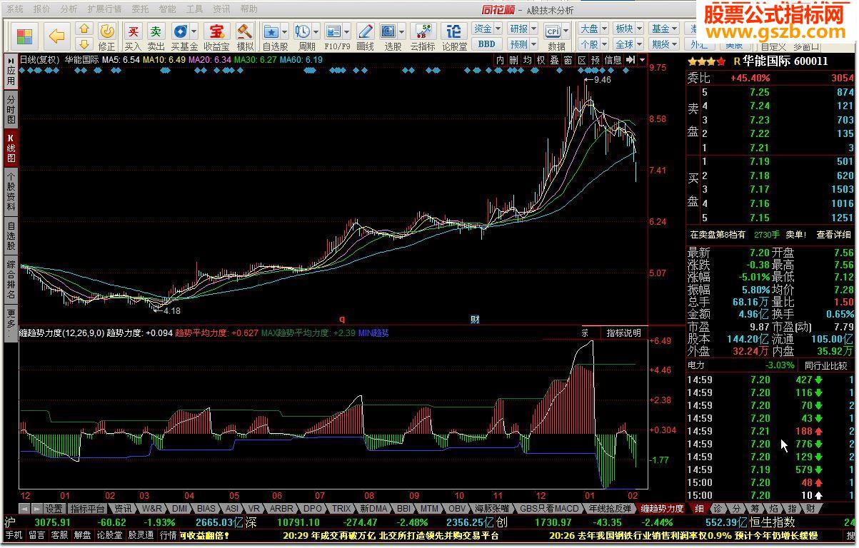Toggle the 均 moving average display

coord(527,61)
